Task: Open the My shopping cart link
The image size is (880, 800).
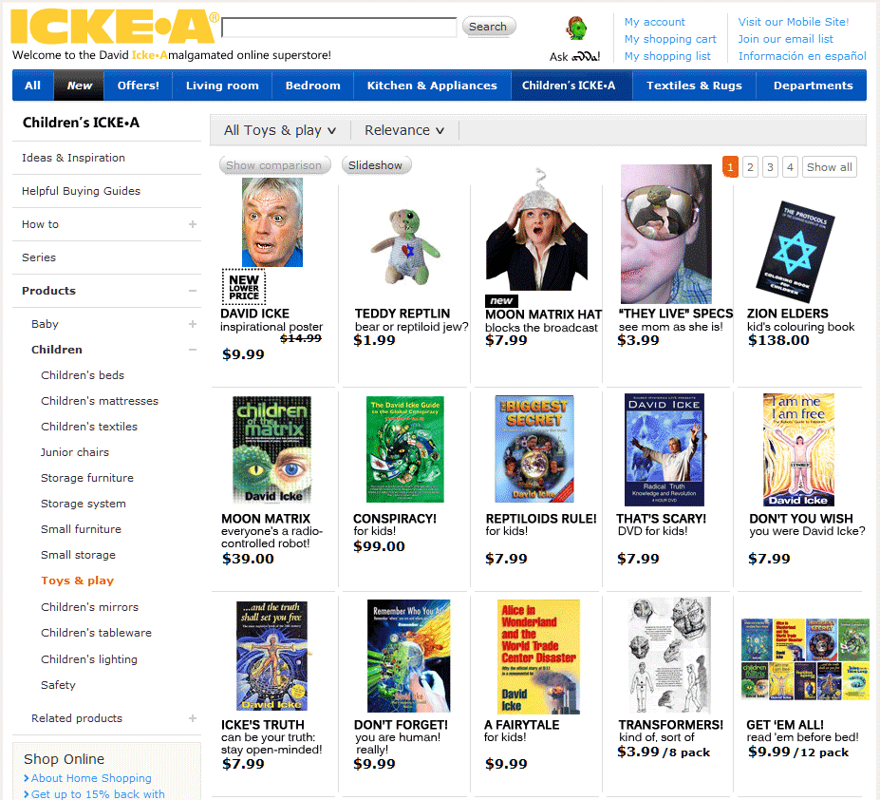Action: coord(670,39)
